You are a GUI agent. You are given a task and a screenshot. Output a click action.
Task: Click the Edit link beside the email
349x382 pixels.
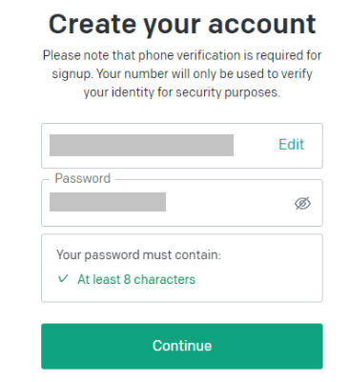(x=292, y=145)
